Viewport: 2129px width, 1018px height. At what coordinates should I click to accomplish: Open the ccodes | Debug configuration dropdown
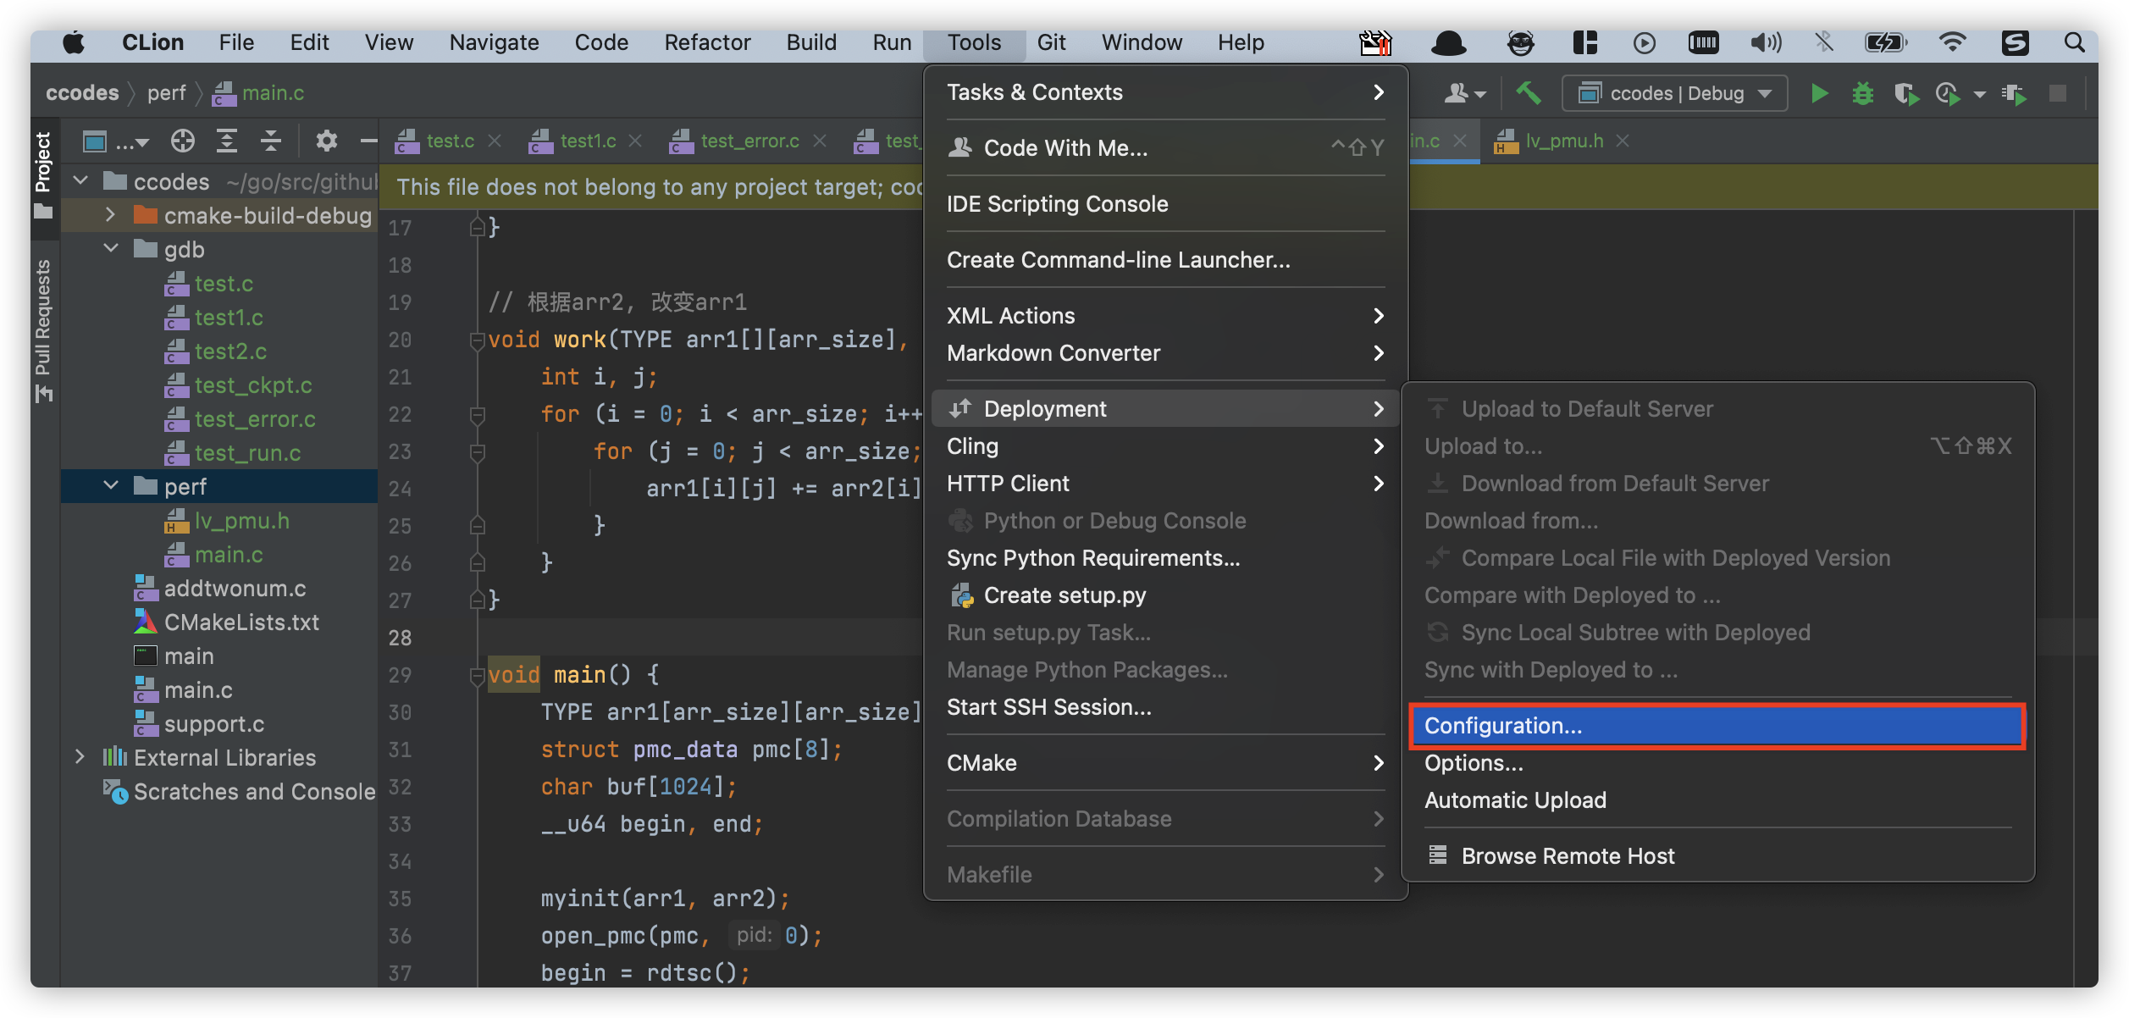pyautogui.click(x=1674, y=93)
